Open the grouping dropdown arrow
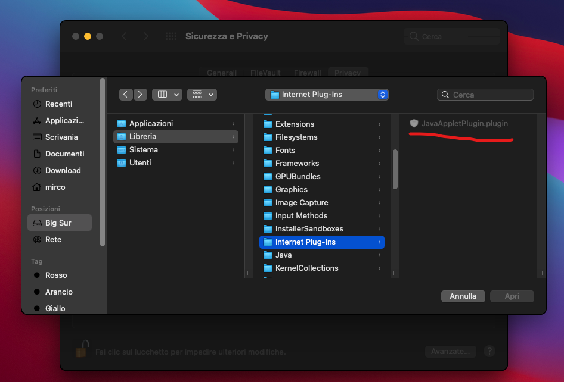The image size is (564, 382). (211, 95)
